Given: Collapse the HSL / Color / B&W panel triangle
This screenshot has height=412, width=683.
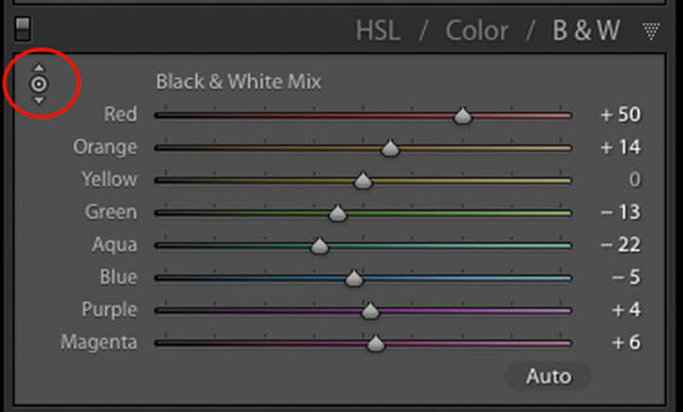Looking at the screenshot, I should 651,32.
